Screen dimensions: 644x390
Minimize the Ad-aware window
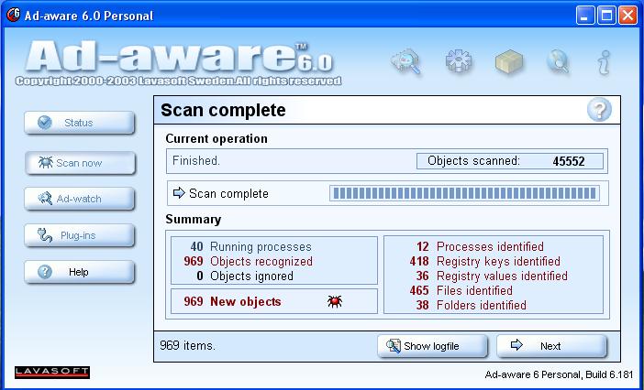click(585, 16)
